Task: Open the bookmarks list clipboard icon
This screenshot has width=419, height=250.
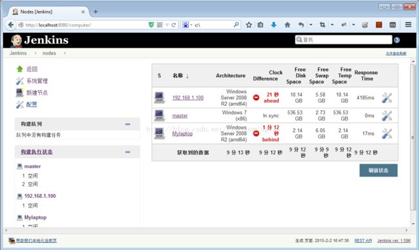Action: (260, 25)
